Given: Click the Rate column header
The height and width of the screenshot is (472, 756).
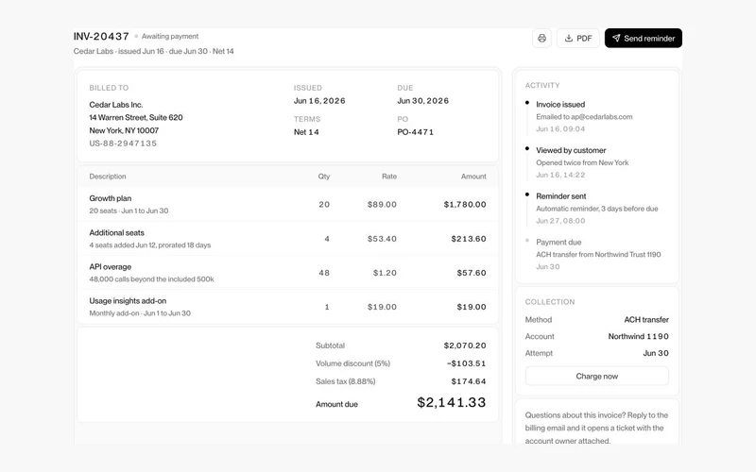Looking at the screenshot, I should [x=389, y=177].
